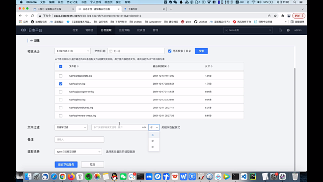The image size is (323, 182).
Task: Click the keyword filter text input
Action: (119, 127)
